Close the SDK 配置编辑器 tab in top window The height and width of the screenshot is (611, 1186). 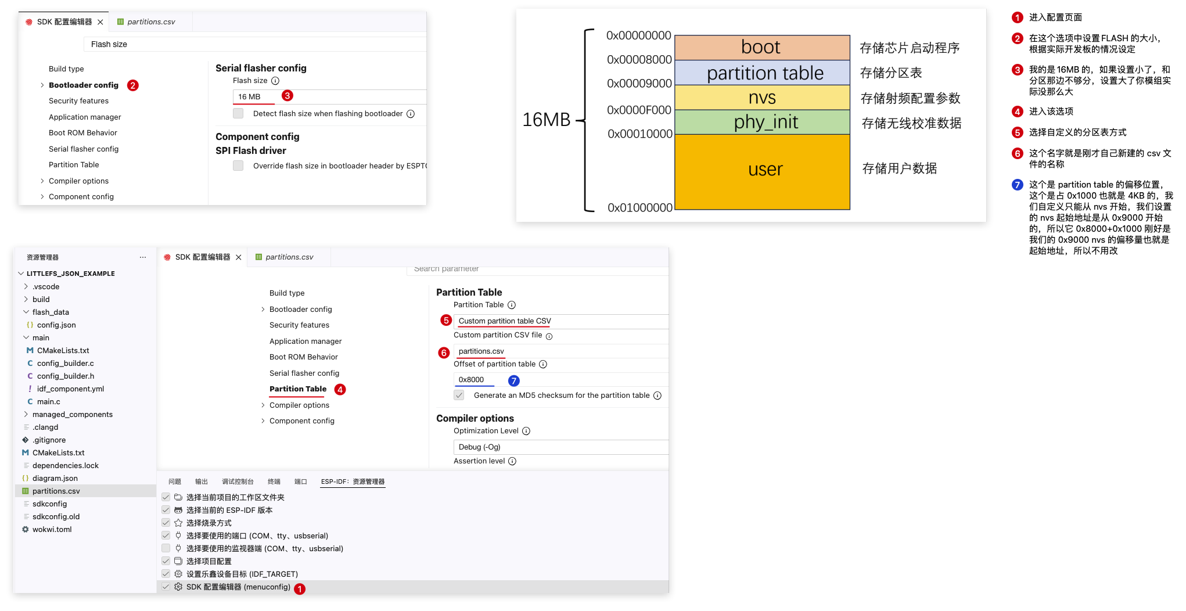[x=100, y=22]
